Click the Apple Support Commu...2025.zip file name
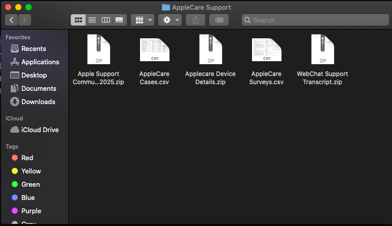The width and height of the screenshot is (392, 226). click(98, 78)
